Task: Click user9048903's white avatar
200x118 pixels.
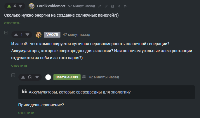Action: coord(48,77)
